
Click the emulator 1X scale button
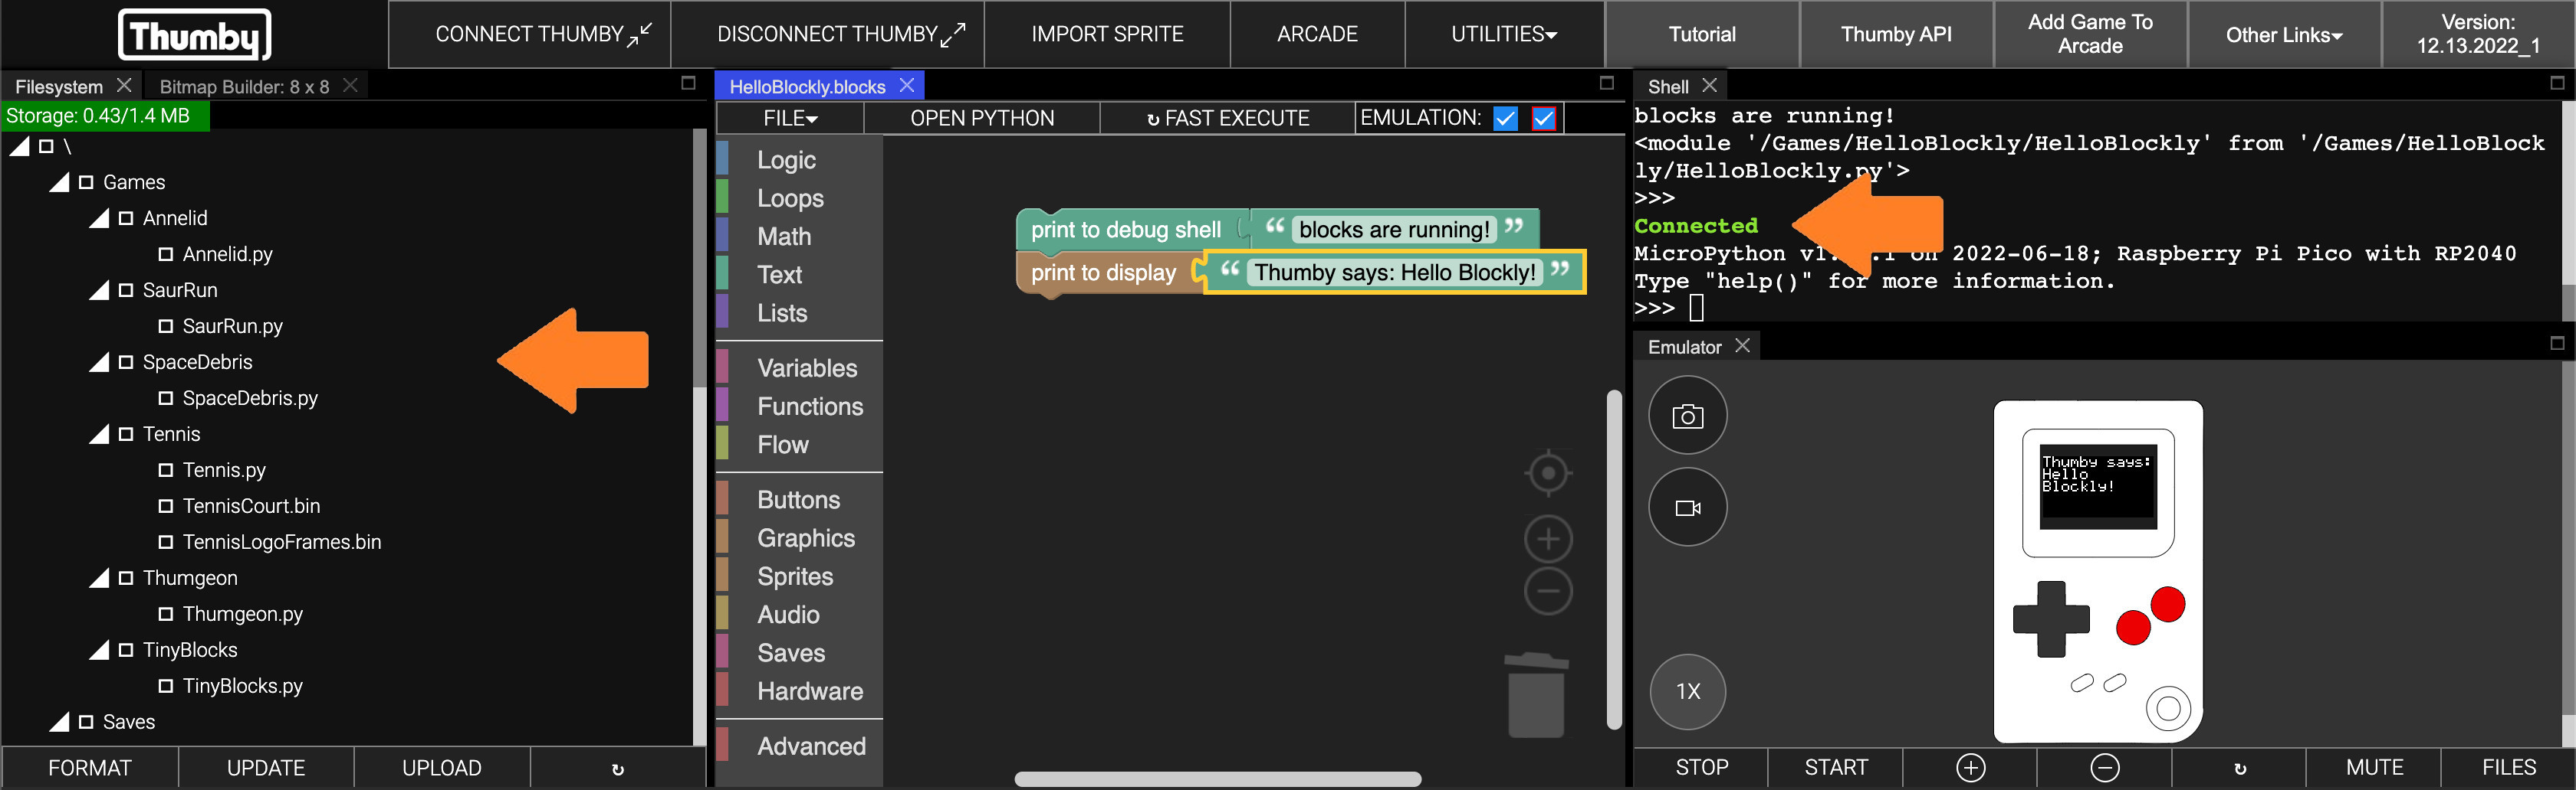(x=1687, y=691)
